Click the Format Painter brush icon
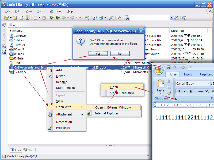Viewport: 214px width, 160px height. coord(169,93)
